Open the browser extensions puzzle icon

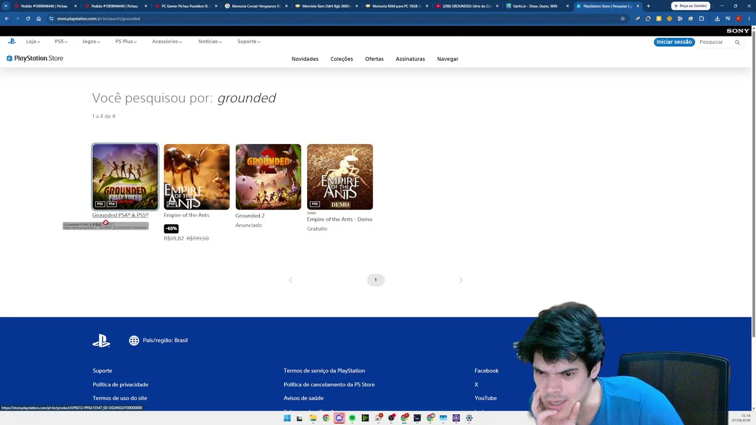pos(702,18)
